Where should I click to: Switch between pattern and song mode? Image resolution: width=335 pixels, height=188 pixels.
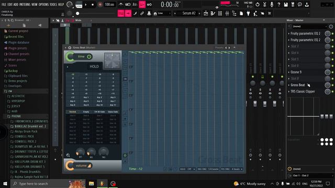(x=79, y=5)
